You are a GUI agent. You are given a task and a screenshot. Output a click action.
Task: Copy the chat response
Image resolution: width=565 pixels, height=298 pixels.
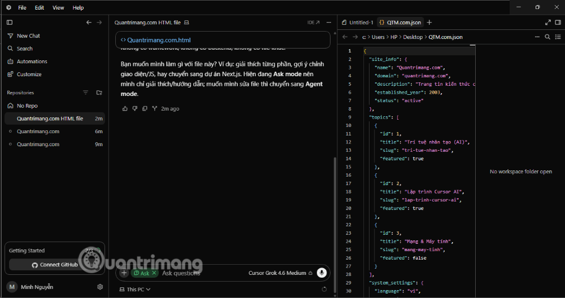145,108
